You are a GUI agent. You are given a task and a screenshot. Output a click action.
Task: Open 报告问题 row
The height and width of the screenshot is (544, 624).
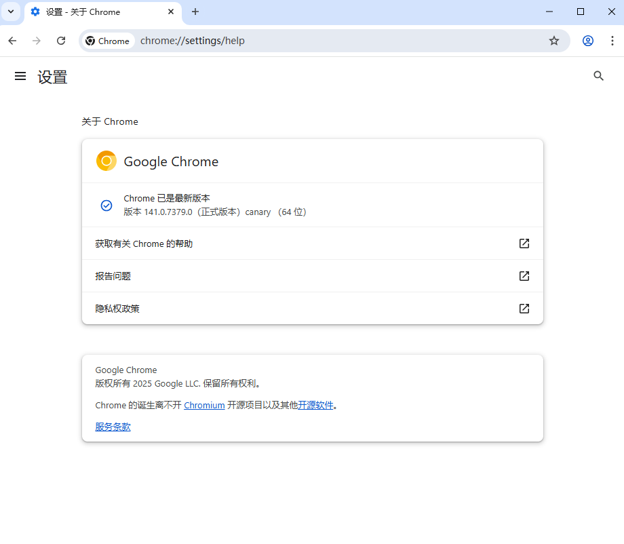[313, 276]
